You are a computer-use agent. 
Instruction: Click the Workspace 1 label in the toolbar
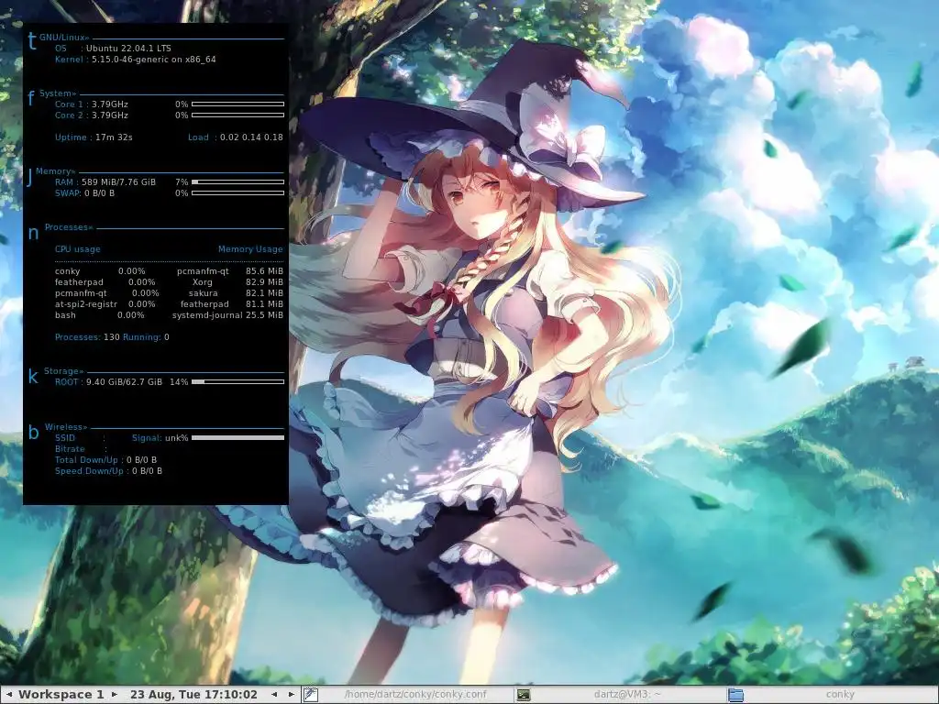point(61,695)
